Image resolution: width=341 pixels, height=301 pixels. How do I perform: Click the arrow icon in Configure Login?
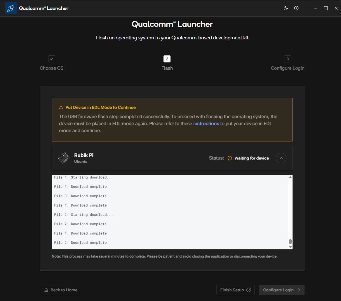click(x=298, y=290)
